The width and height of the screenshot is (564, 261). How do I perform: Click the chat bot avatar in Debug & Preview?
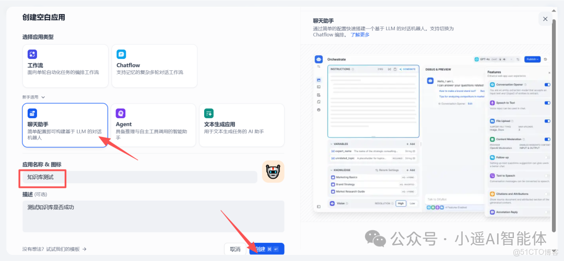point(430,81)
